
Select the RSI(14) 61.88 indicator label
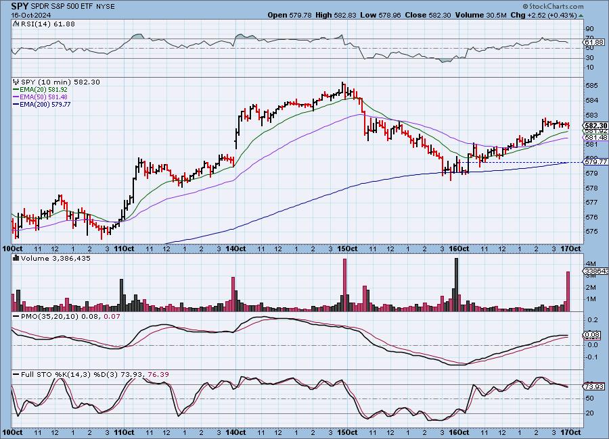(47, 24)
